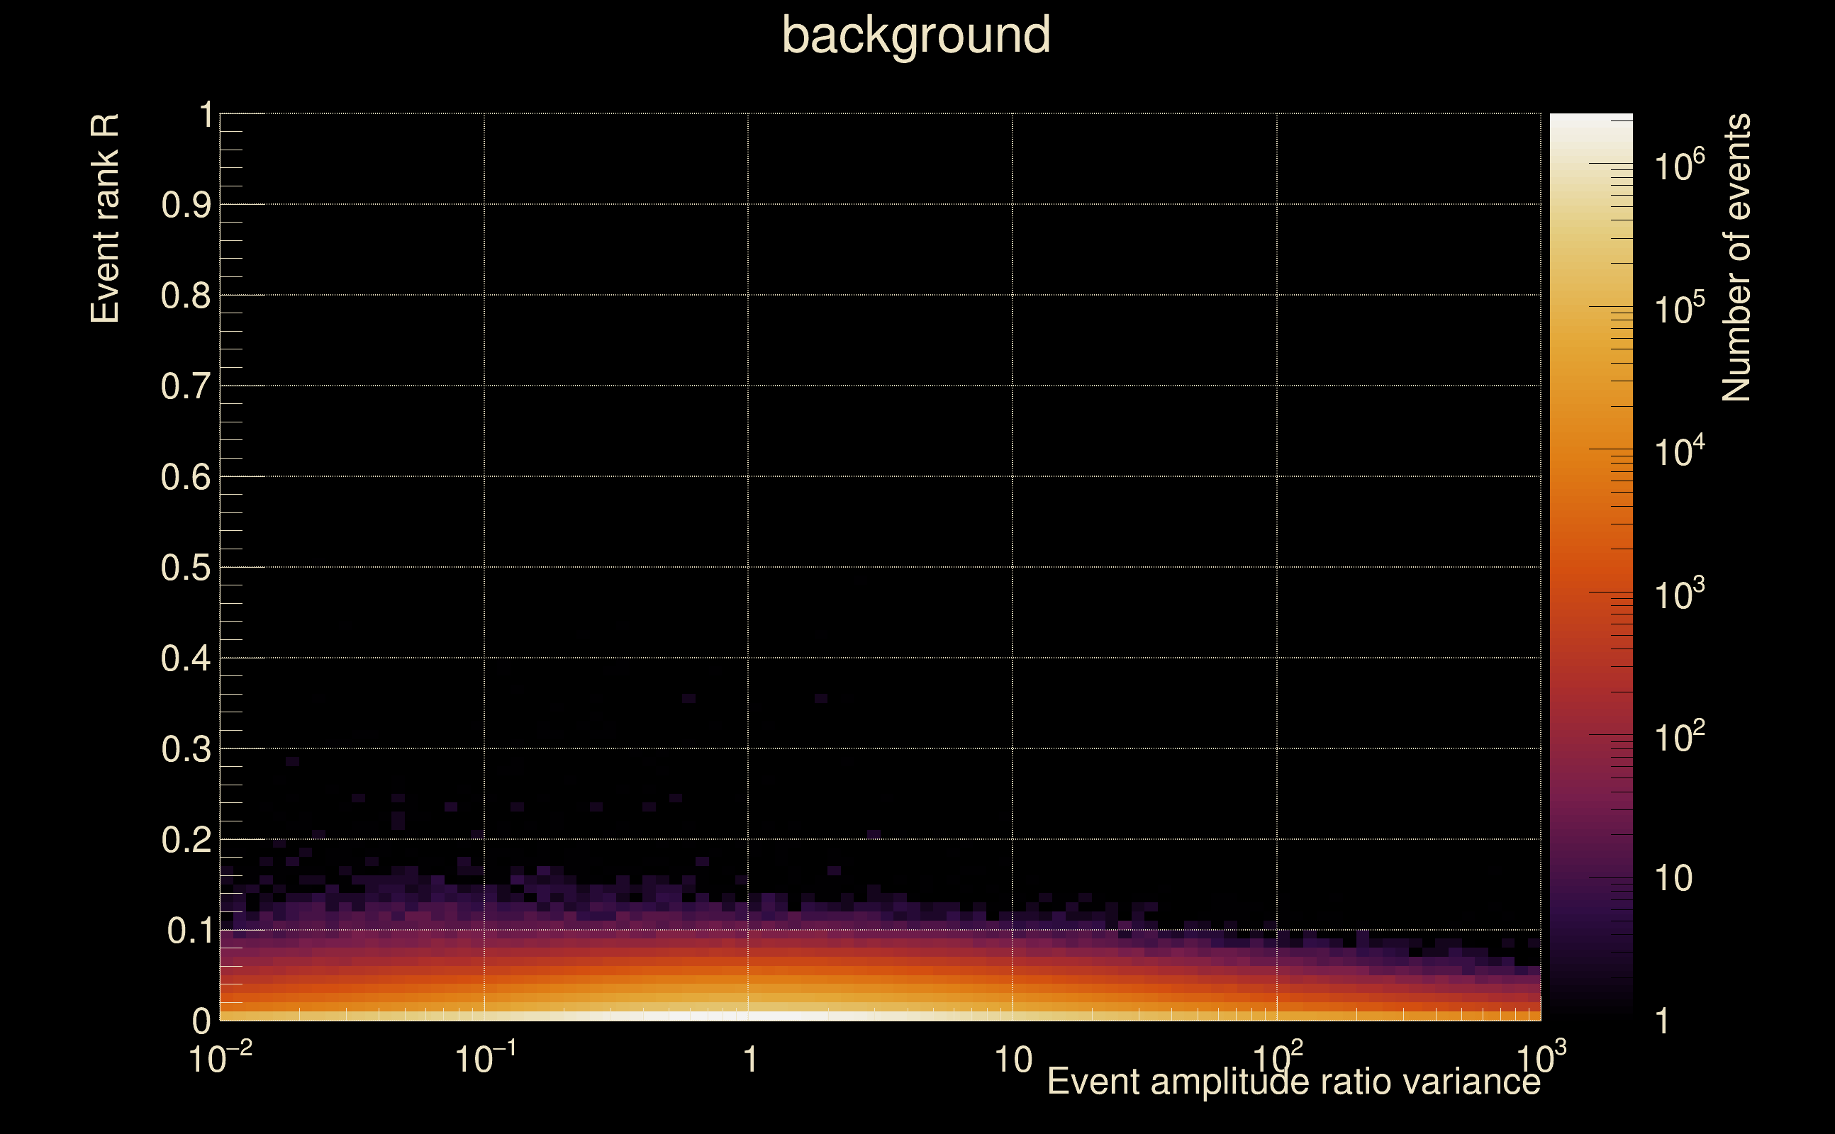Click y-axis tick label 0.1
Screen dimensions: 1835x1134
(189, 931)
